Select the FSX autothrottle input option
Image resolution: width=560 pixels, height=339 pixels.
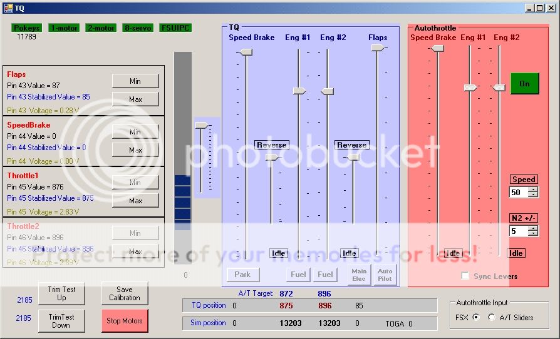[475, 317]
